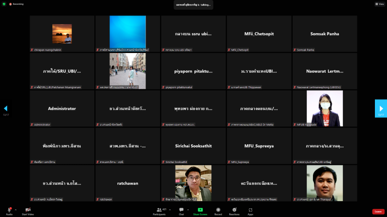
Task: Expand the arrow next to Participants
Action: pos(171,210)
